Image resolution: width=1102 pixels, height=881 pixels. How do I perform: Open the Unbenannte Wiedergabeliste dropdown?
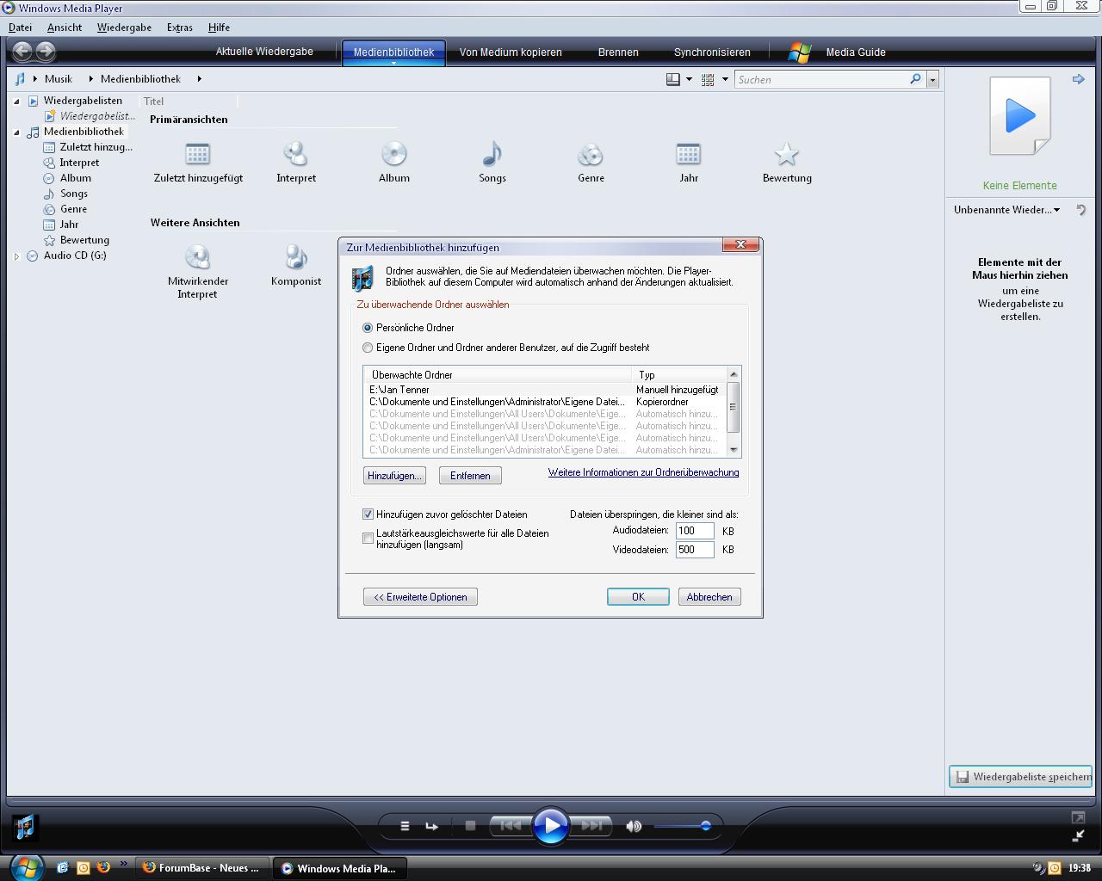[x=1056, y=210]
